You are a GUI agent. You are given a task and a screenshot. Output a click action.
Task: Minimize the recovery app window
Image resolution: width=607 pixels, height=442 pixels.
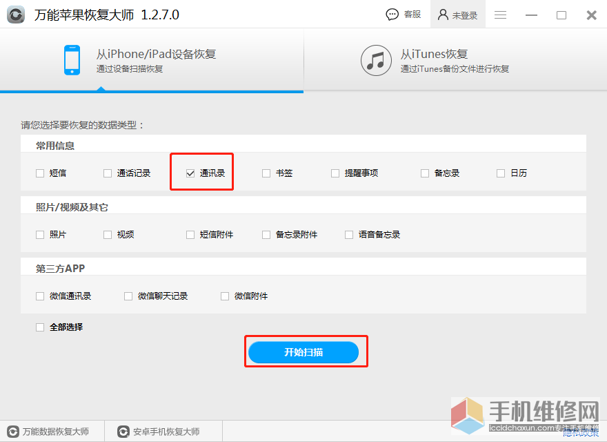click(x=531, y=15)
